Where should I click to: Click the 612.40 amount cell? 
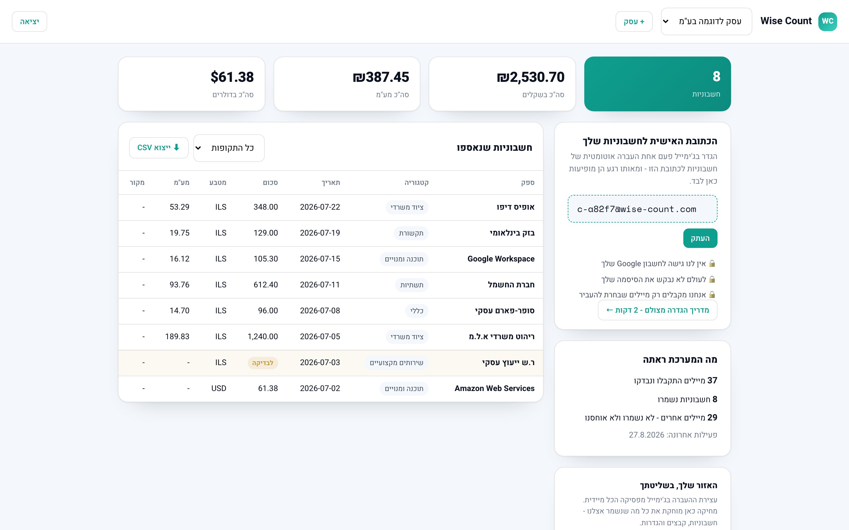coord(266,285)
